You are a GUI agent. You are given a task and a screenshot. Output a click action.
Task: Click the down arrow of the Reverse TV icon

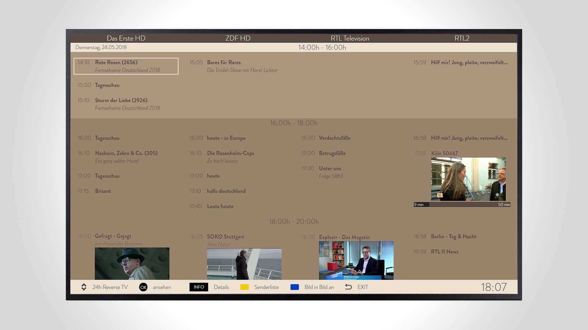(84, 289)
